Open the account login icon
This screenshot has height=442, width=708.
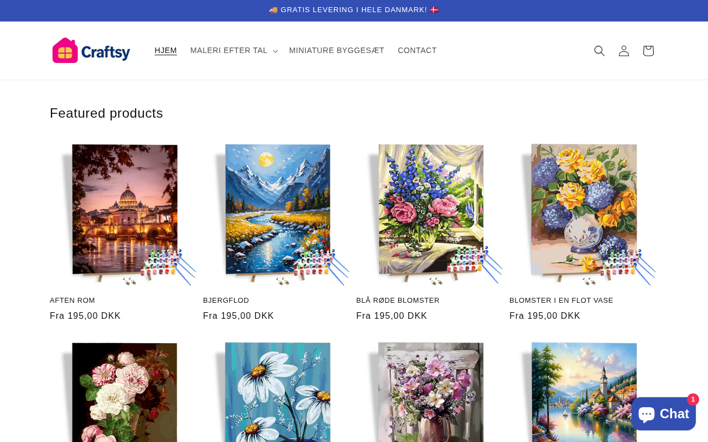[624, 51]
